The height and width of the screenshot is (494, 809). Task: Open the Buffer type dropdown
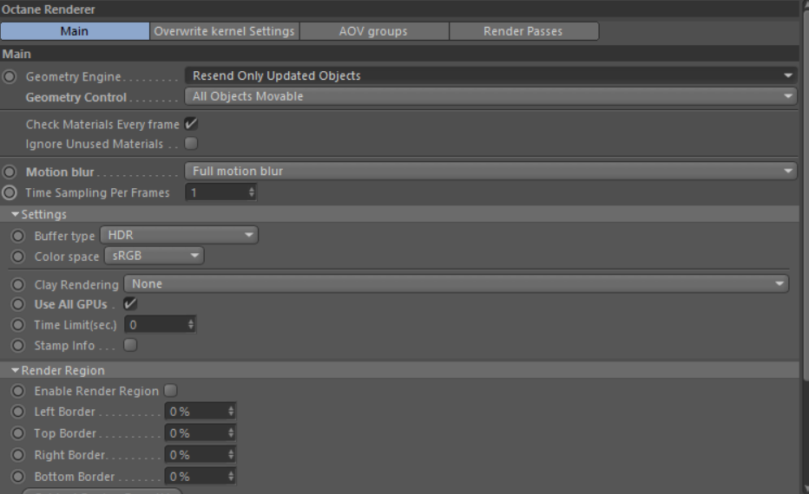179,235
